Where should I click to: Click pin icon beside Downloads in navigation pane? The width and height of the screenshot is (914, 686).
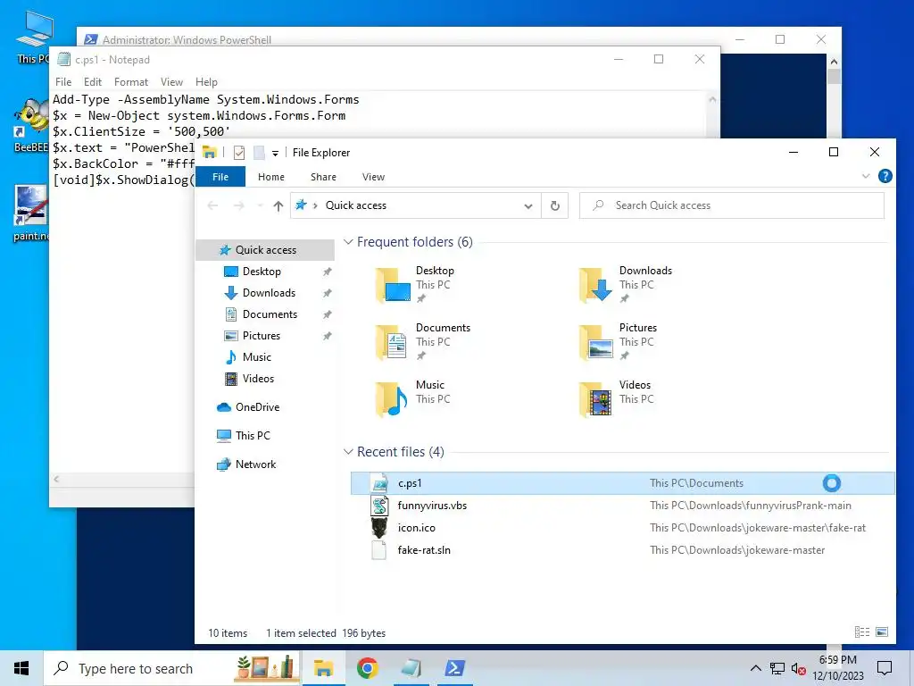(328, 293)
